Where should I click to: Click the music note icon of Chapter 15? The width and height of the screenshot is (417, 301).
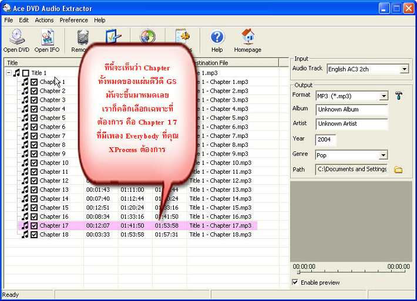(25, 208)
